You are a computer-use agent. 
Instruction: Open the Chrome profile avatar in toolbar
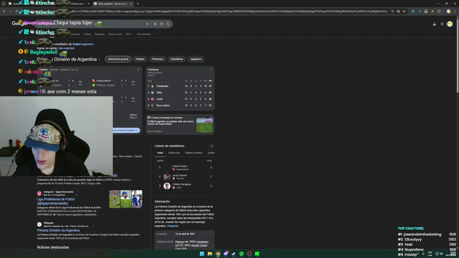coord(448,11)
